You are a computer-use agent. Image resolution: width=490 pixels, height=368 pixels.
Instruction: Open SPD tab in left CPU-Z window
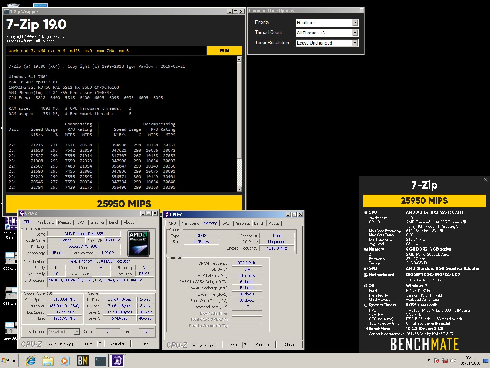(x=81, y=222)
